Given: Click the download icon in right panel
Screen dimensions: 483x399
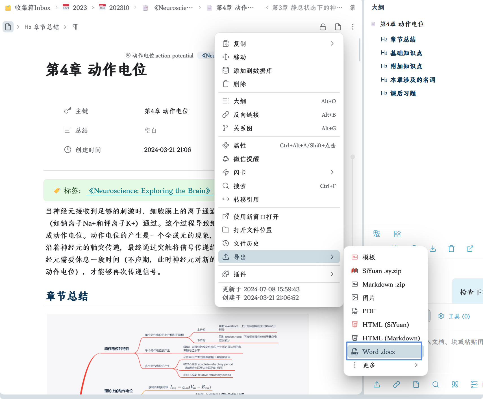Looking at the screenshot, I should (x=433, y=249).
